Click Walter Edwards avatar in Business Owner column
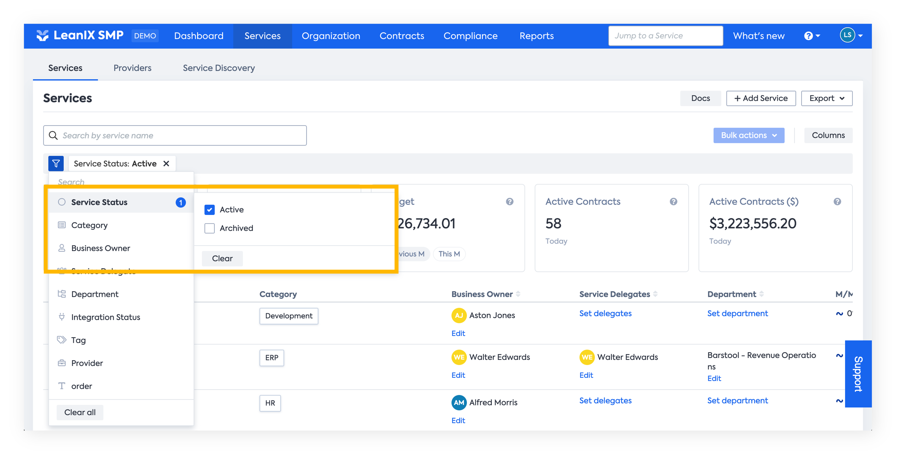This screenshot has height=460, width=901. (x=459, y=357)
